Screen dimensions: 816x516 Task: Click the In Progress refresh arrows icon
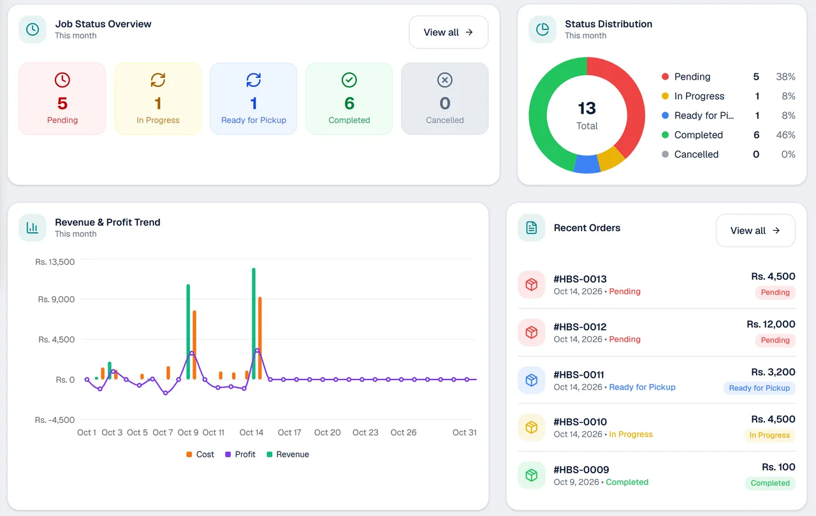(158, 80)
